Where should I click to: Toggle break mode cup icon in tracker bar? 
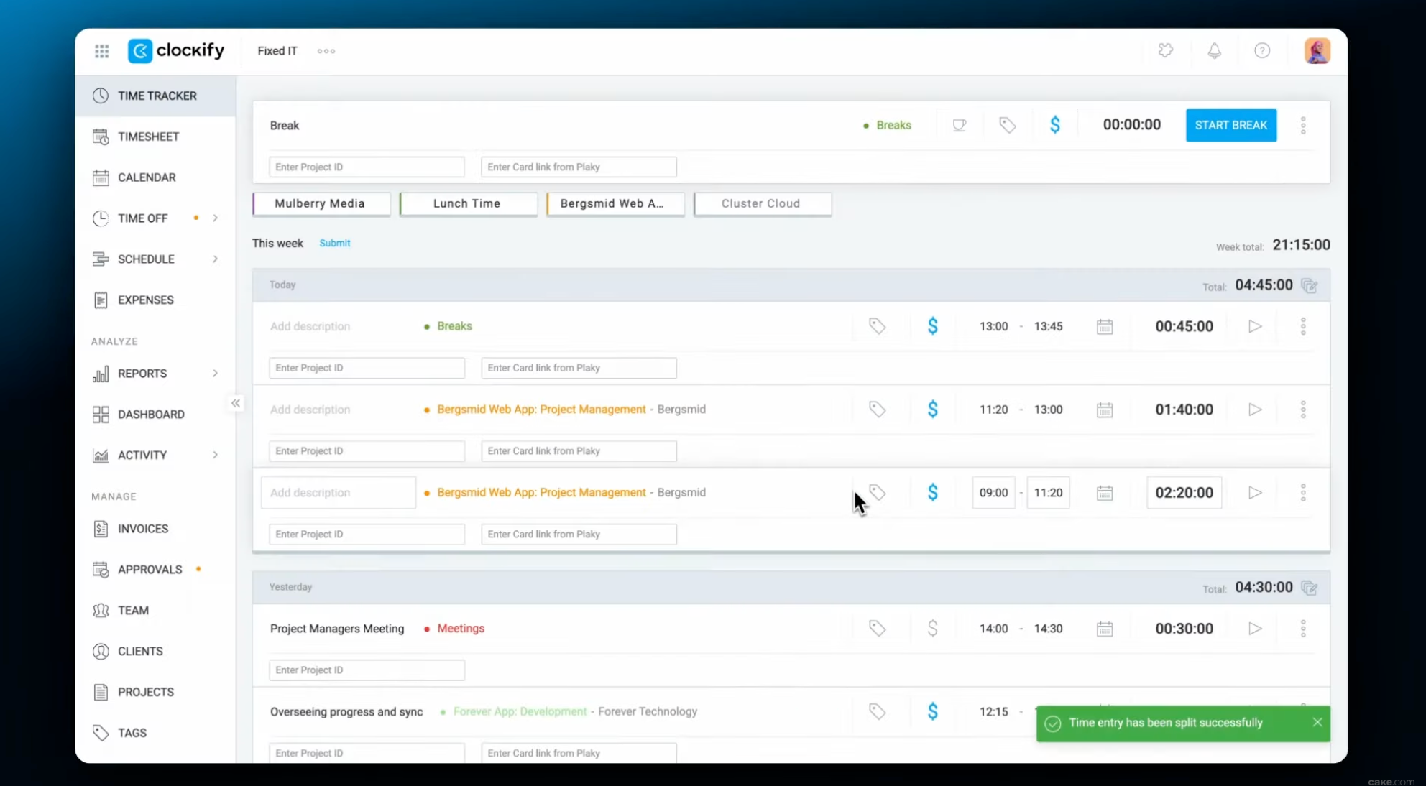[959, 125]
